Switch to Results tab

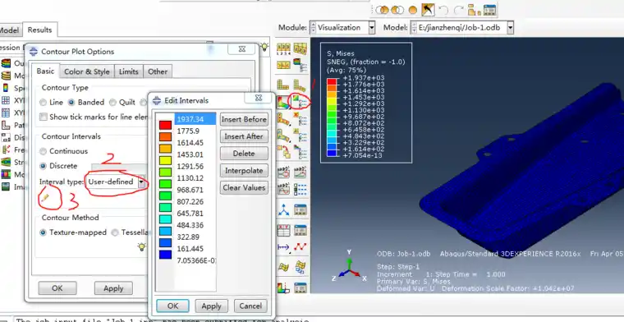tap(39, 30)
